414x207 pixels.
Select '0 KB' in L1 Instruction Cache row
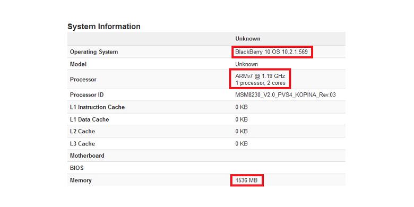pos(241,107)
